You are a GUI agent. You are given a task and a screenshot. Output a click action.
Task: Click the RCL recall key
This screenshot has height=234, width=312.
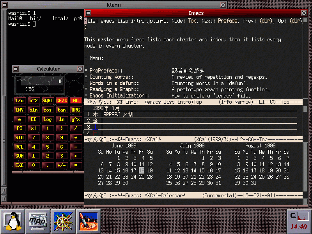pyautogui.click(x=19, y=147)
